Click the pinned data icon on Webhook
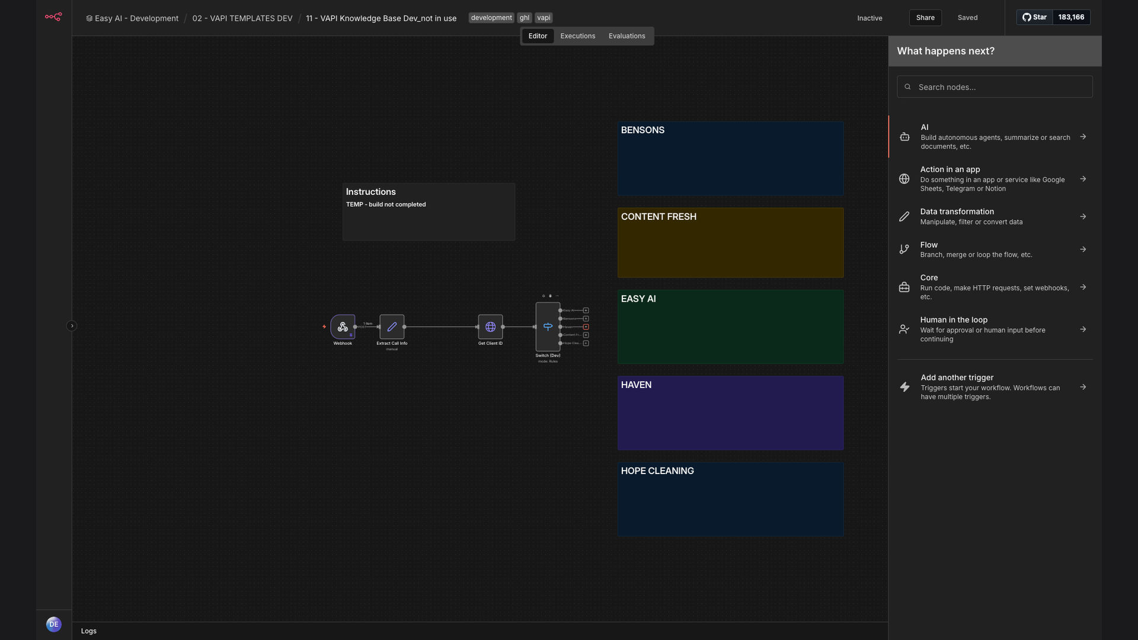 pos(351,335)
